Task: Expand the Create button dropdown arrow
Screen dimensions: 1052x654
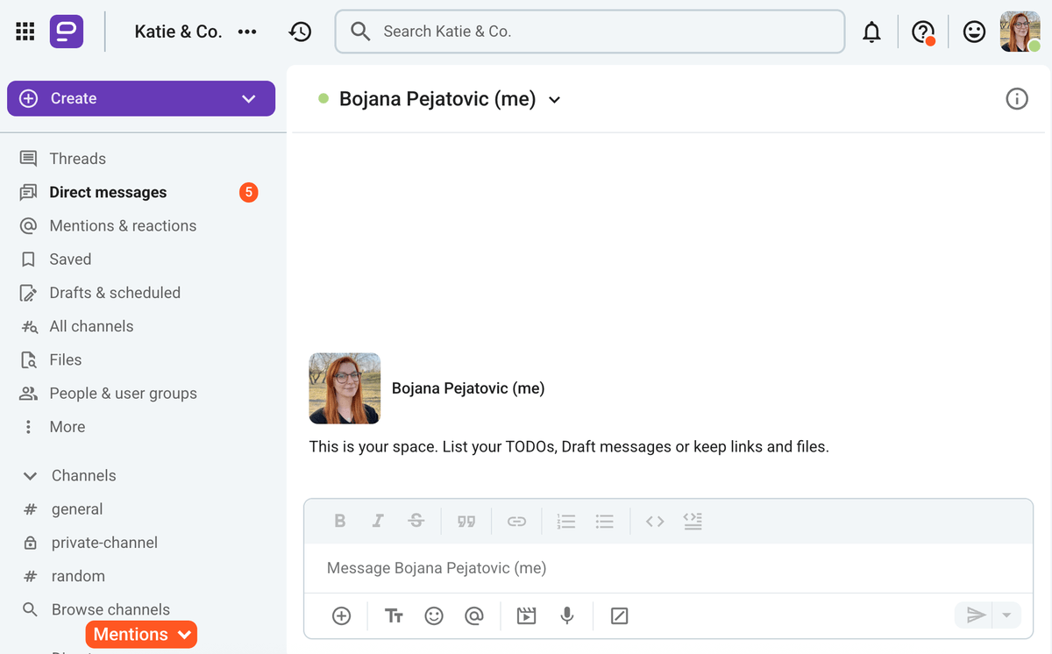Action: (249, 99)
